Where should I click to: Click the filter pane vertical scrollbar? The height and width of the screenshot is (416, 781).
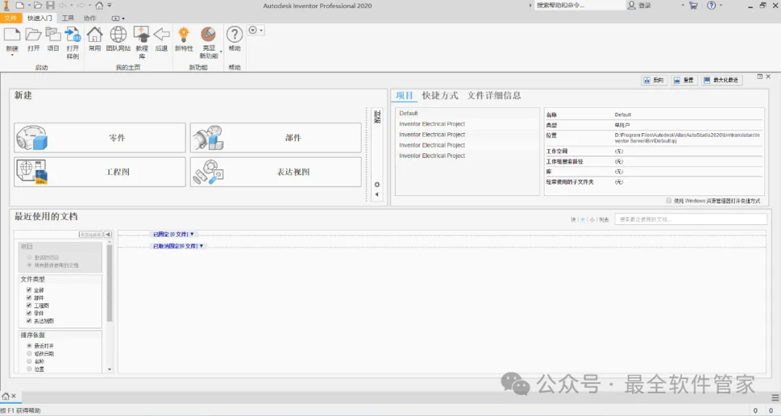click(x=110, y=282)
